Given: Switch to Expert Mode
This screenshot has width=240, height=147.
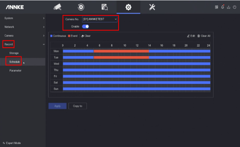Looking at the screenshot, I should 12,143.
